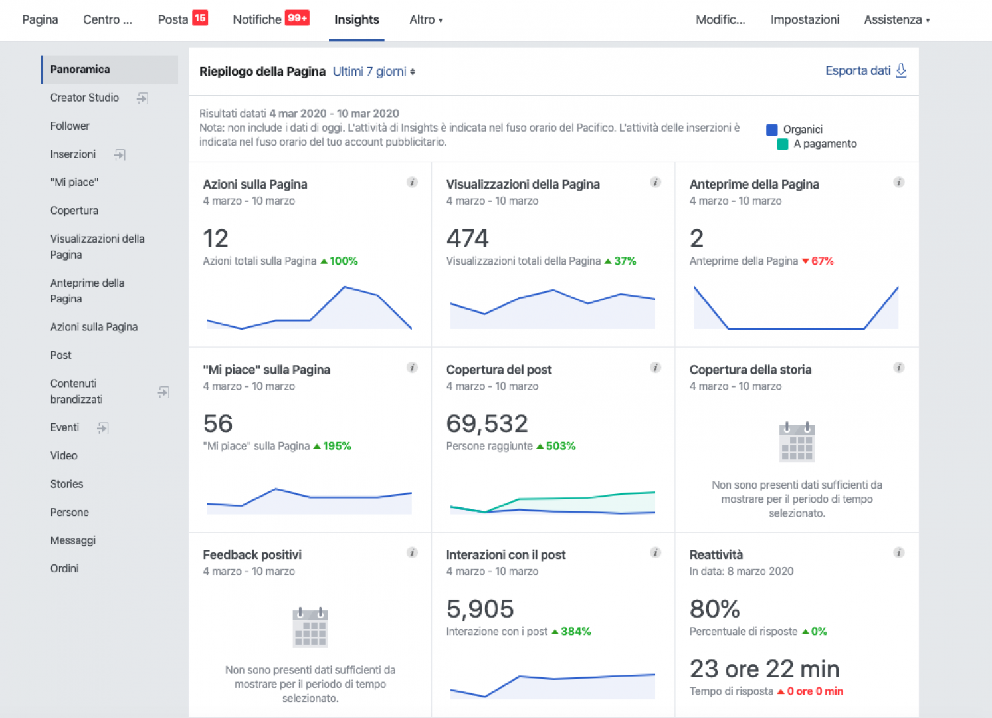Click the Visualizzazioni della Pagina line chart

coord(553,308)
